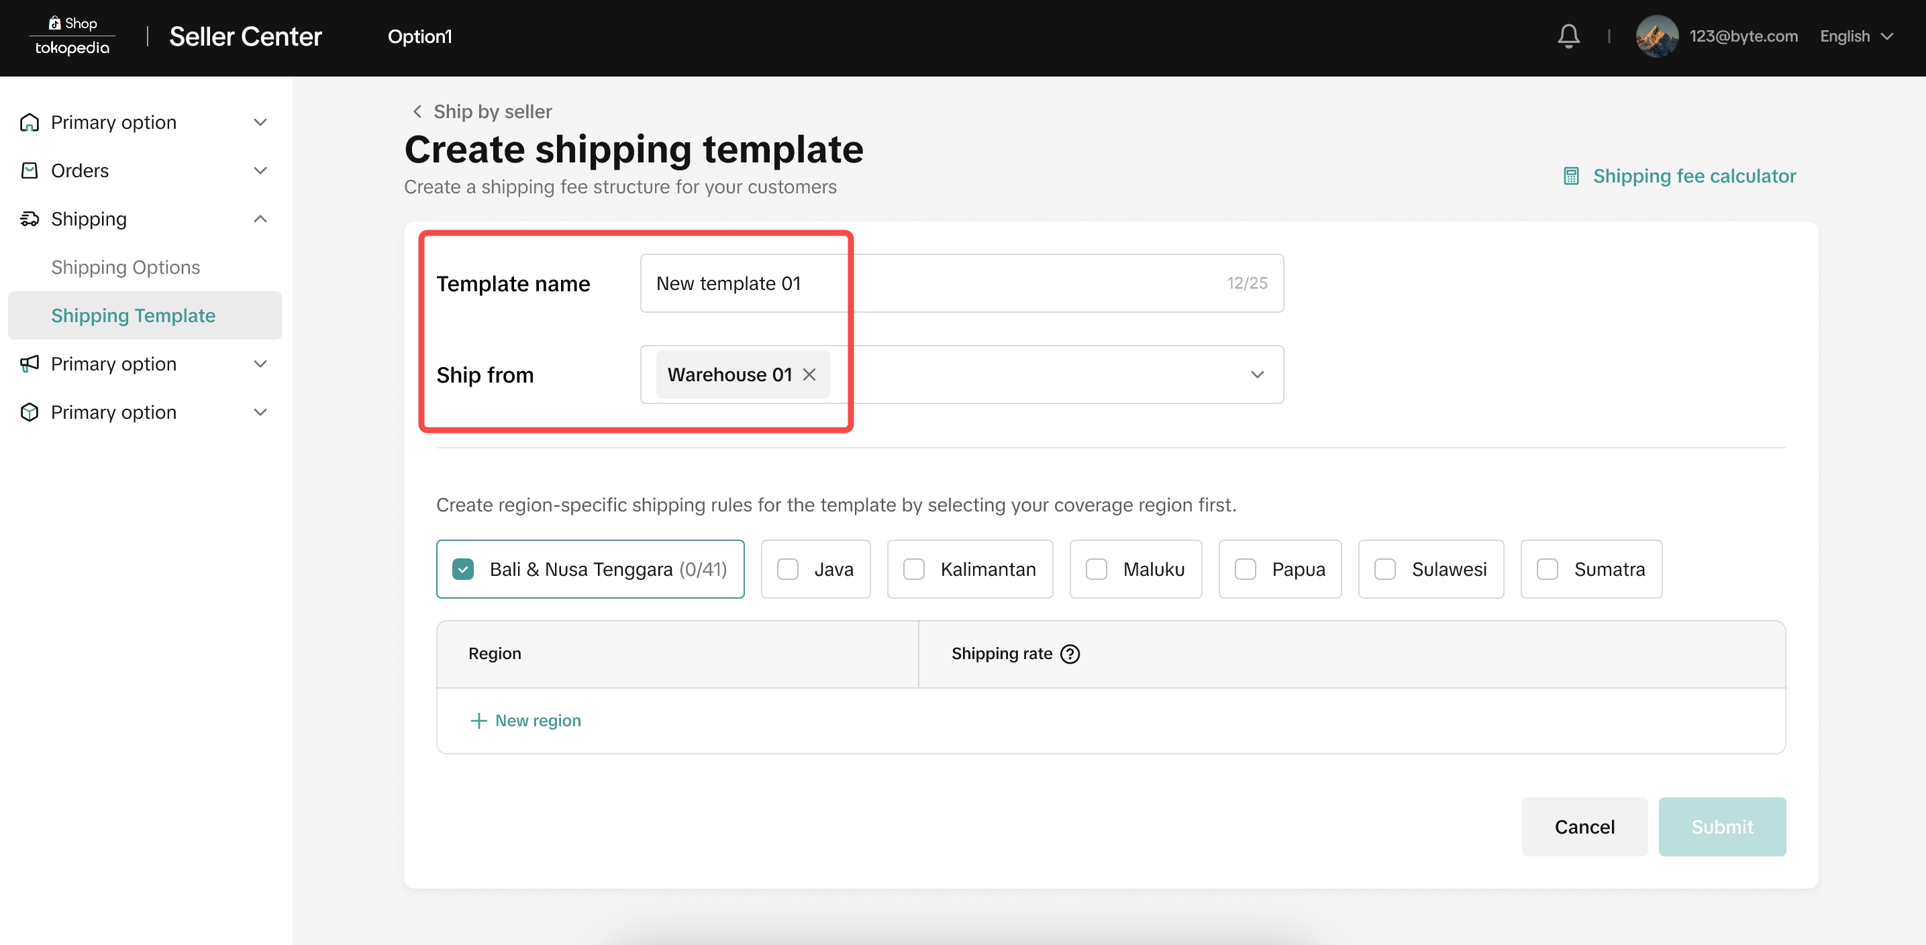The image size is (1926, 945).
Task: Click the Shop Tokopedia logo
Action: pos(72,36)
